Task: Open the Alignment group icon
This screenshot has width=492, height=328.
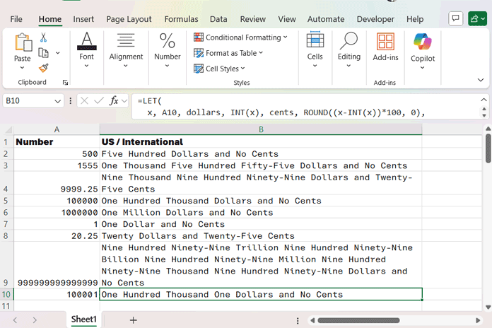Action: tap(126, 40)
